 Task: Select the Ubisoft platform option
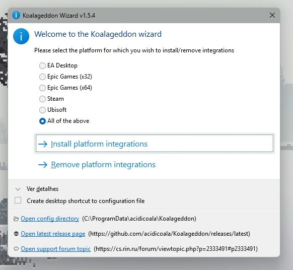[x=42, y=110]
